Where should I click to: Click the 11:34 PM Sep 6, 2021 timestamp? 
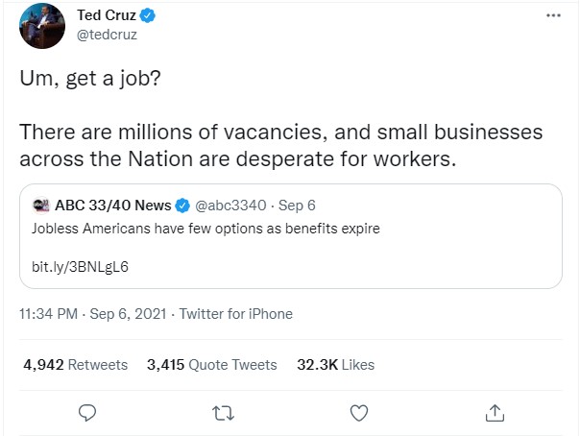(x=94, y=314)
